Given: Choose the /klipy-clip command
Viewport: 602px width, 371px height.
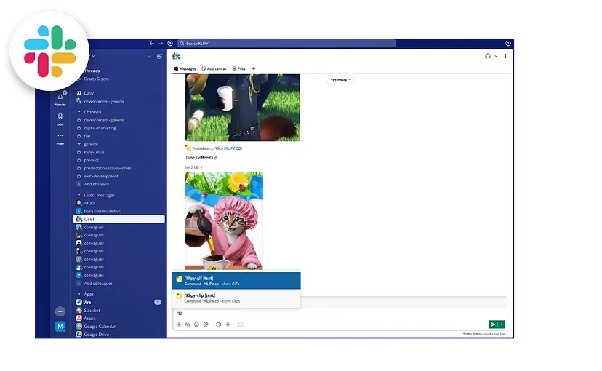Looking at the screenshot, I should pos(236,298).
